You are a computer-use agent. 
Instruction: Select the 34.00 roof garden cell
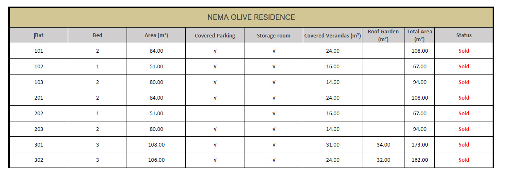point(383,145)
